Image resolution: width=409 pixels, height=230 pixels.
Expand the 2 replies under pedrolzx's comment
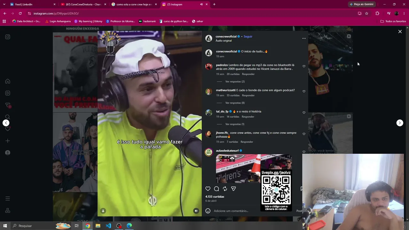(235, 81)
